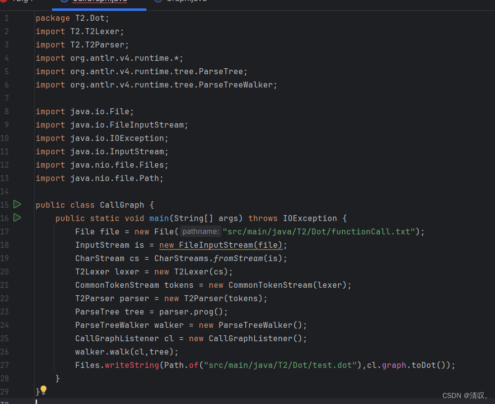Click the red 'of' call after Path
This screenshot has height=404, width=495.
tap(194, 365)
